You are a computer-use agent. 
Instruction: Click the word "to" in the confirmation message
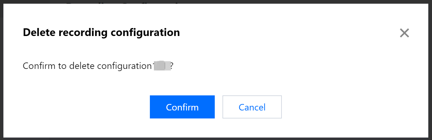click(62, 66)
